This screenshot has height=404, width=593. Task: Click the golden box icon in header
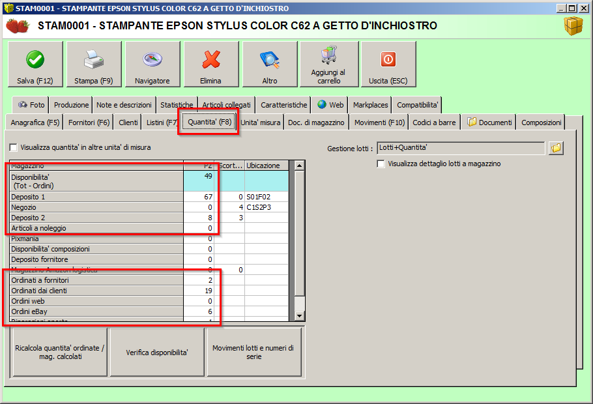pos(573,25)
